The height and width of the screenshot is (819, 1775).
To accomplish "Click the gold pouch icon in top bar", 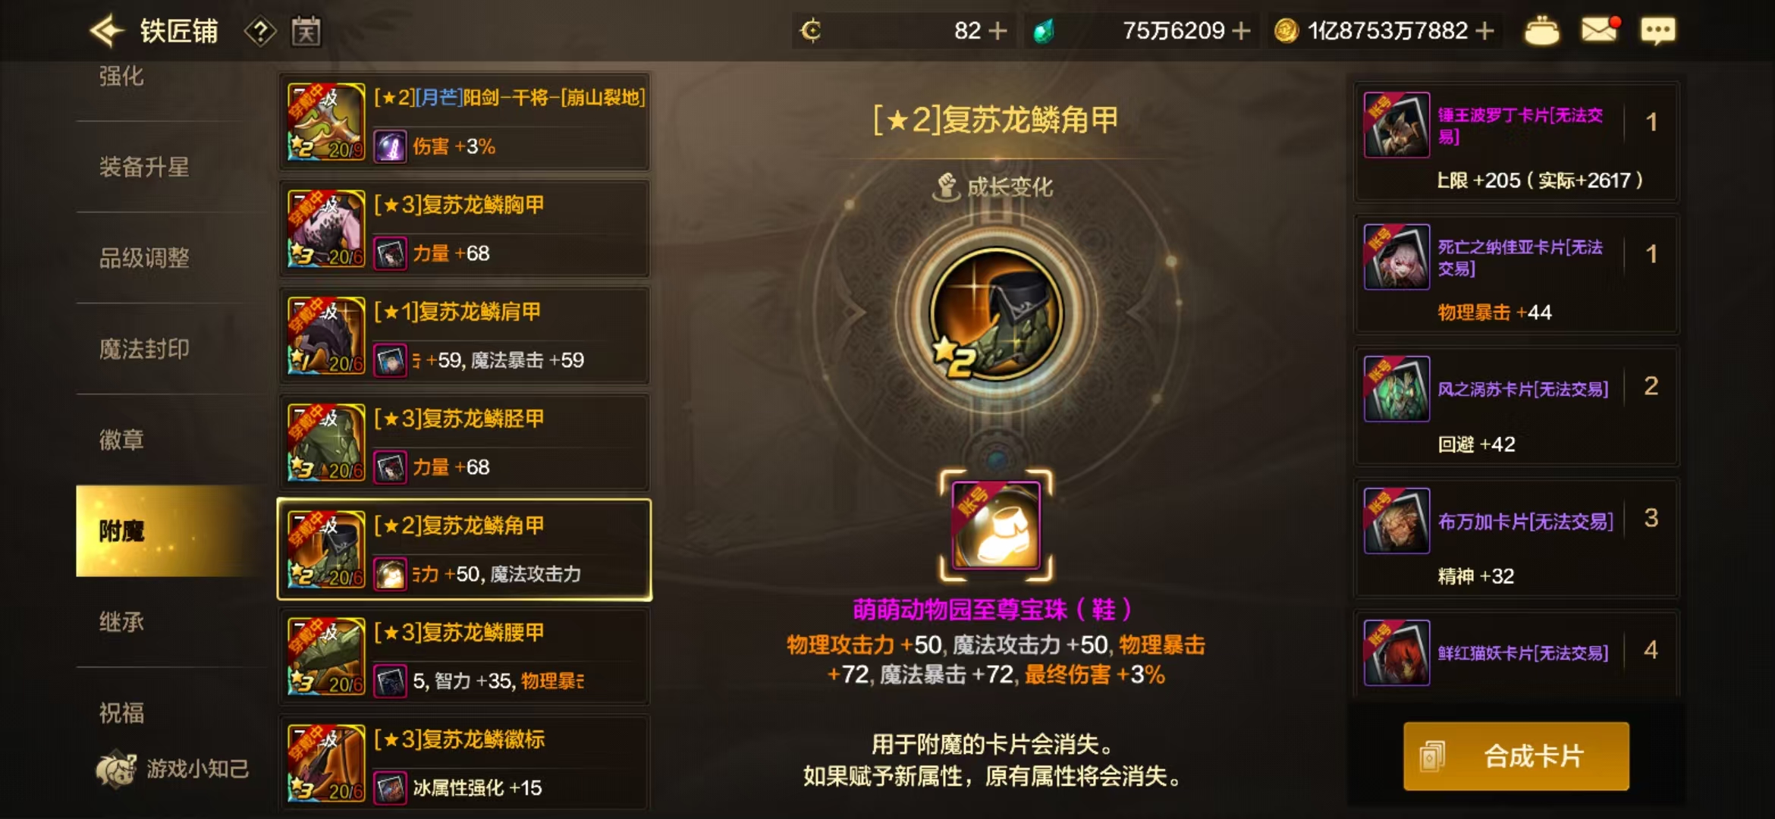I will click(x=1542, y=31).
